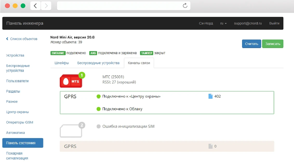Click the gray document icon next to 0

210,146
